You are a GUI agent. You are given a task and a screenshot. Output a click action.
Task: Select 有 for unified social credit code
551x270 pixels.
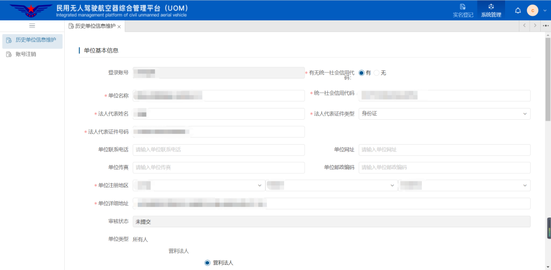click(362, 73)
